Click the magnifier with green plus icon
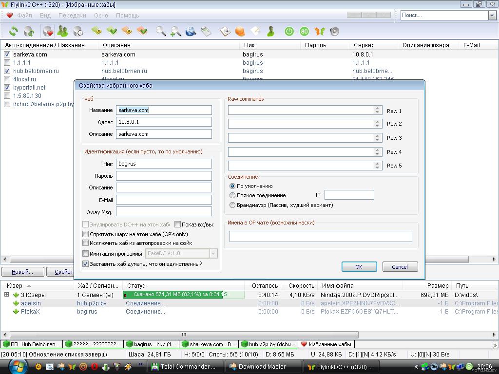The height and width of the screenshot is (374, 499). point(175,31)
